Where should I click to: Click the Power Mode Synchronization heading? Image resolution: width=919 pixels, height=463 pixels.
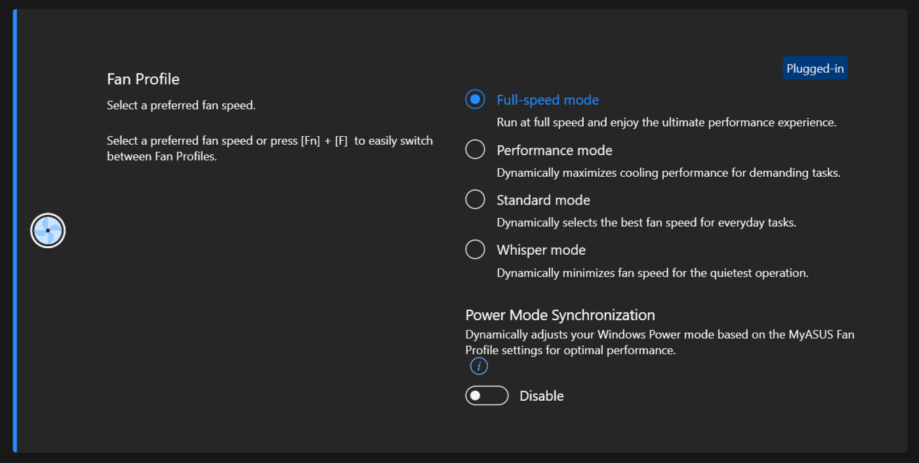[560, 315]
